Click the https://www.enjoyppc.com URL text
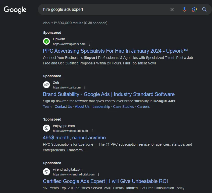The width and height of the screenshot is (212, 193). (70, 131)
